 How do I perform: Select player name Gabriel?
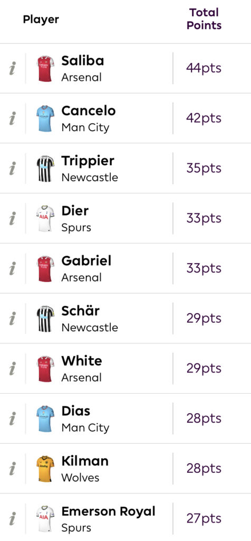tap(86, 261)
